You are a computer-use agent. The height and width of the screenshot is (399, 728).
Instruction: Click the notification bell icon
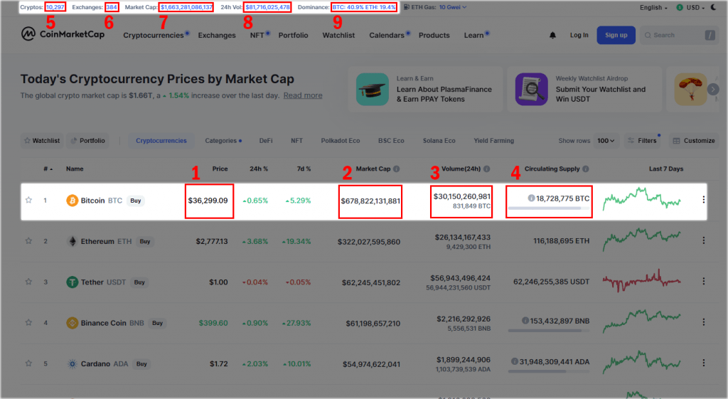click(552, 36)
